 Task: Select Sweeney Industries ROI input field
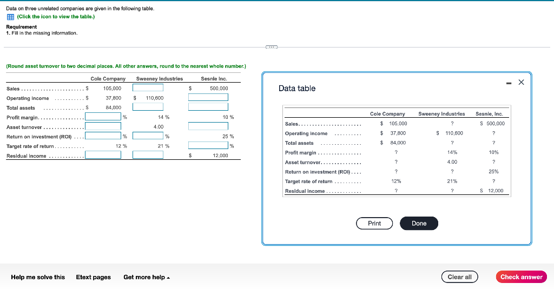tap(148, 136)
